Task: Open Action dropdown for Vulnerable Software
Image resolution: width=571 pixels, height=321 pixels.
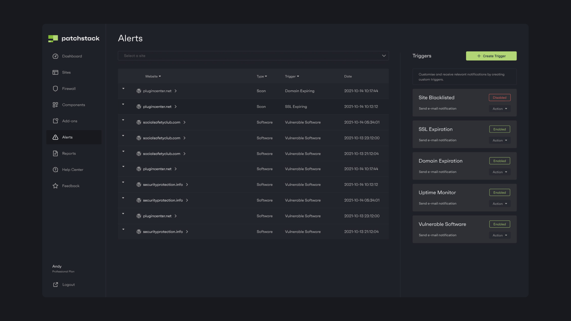Action: [500, 235]
